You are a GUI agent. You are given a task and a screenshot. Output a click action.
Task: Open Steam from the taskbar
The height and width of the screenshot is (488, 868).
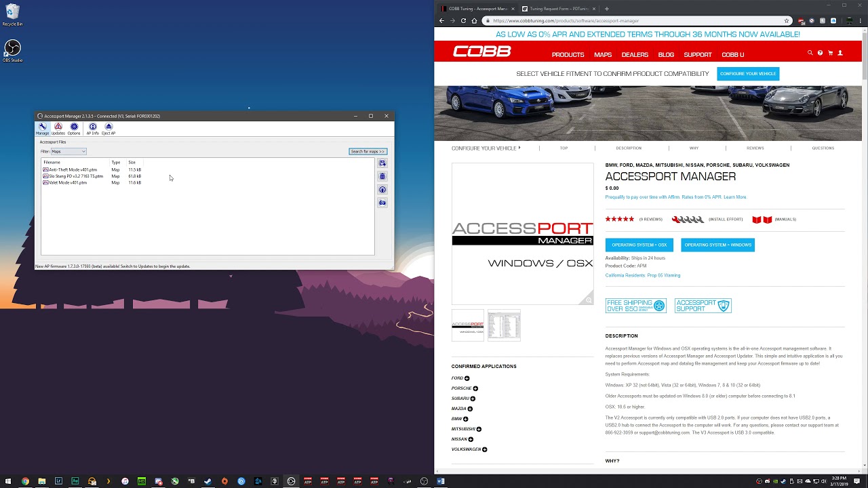pos(208,481)
